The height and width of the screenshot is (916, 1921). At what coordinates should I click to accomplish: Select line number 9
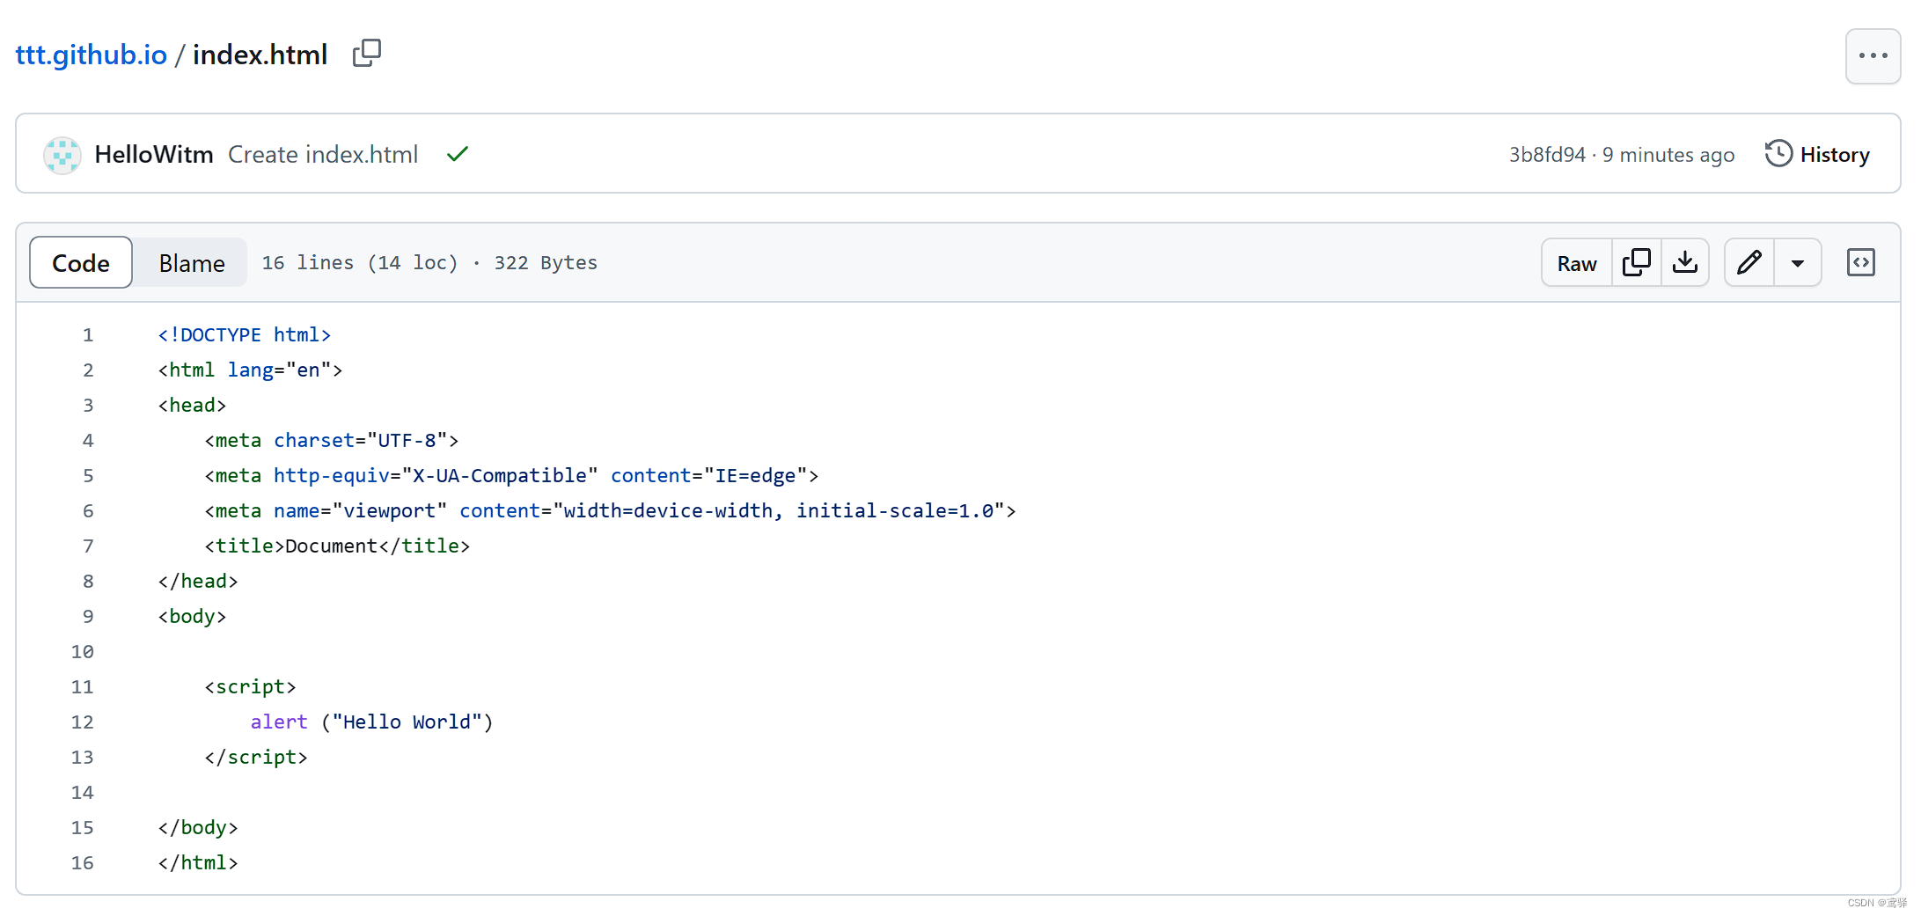pyautogui.click(x=88, y=616)
